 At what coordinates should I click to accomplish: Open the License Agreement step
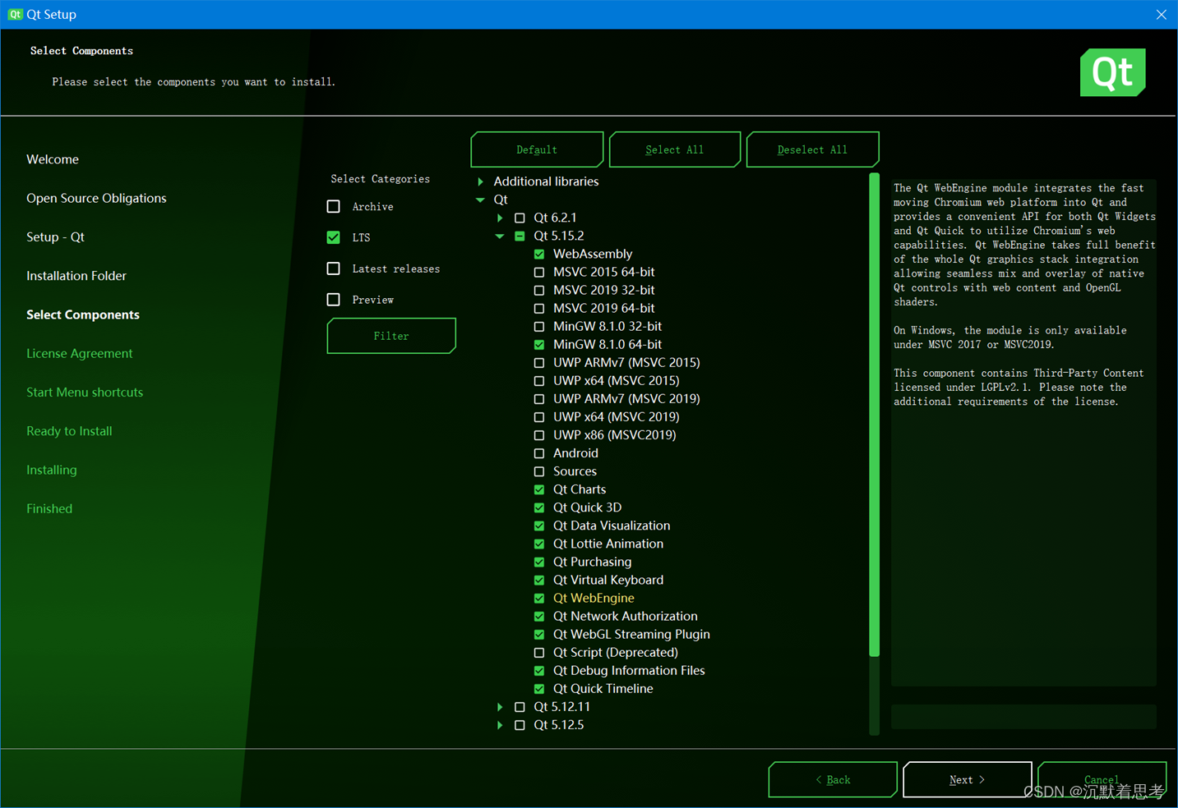[x=79, y=353]
